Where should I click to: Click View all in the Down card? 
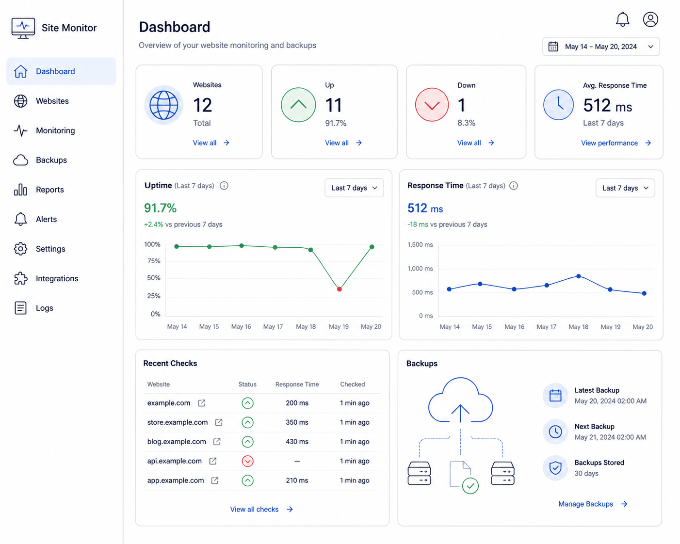(476, 143)
